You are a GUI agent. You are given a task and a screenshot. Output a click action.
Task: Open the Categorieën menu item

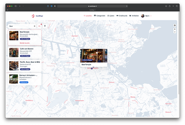100,16
